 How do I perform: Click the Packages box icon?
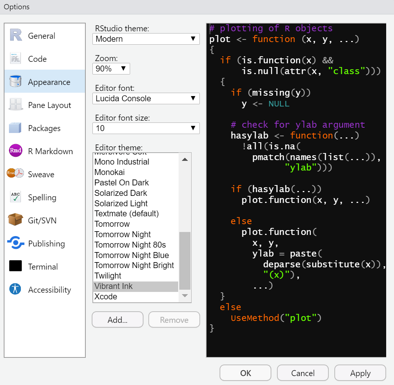coord(15,127)
